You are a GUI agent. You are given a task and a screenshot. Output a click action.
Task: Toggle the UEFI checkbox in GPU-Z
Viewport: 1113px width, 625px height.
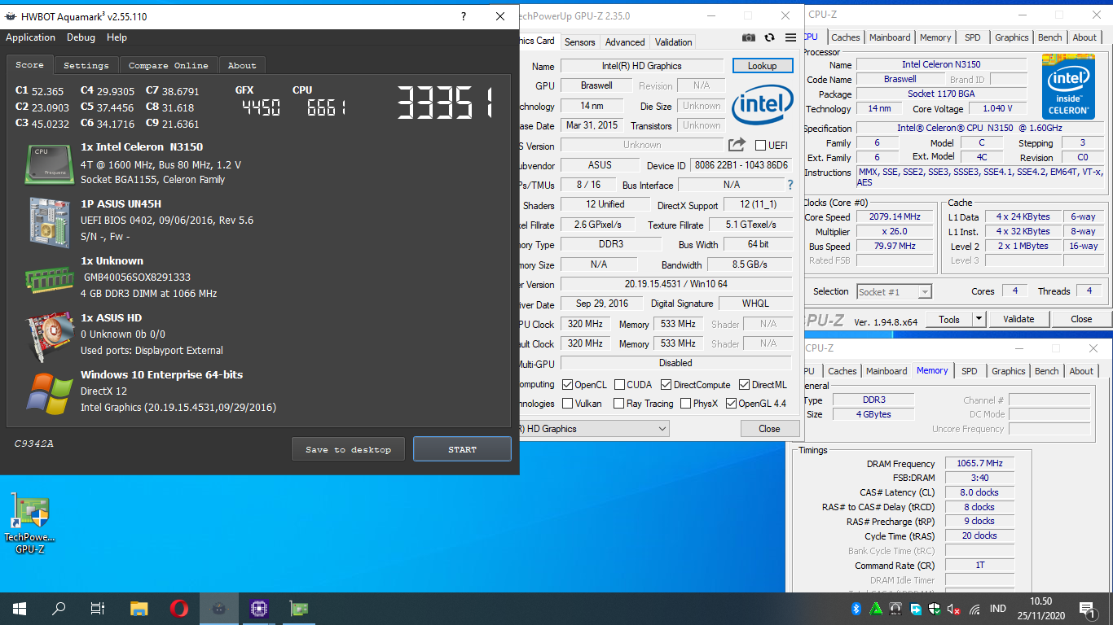(x=760, y=146)
